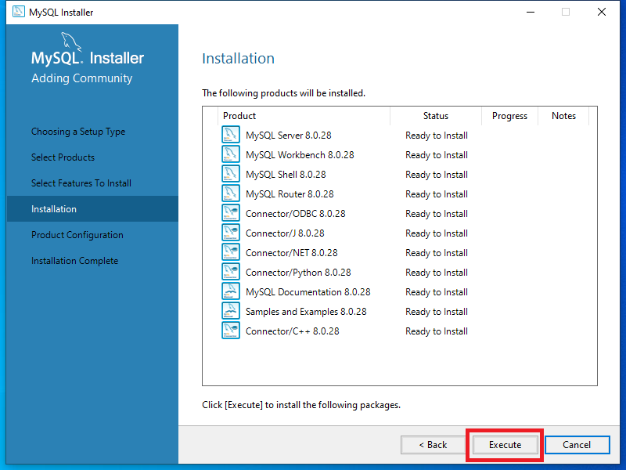Click Ready to Install status for Connector/C++
The image size is (626, 470).
click(437, 331)
